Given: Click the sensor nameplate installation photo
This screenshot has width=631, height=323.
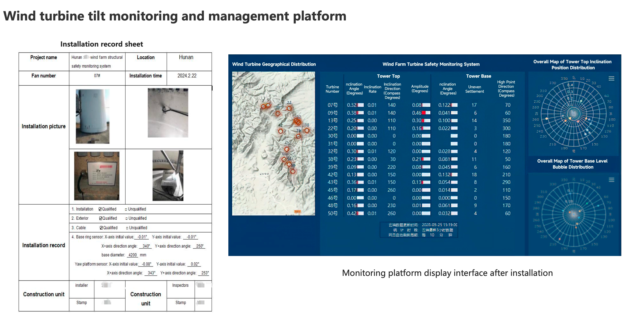Looking at the screenshot, I should pyautogui.click(x=97, y=176).
